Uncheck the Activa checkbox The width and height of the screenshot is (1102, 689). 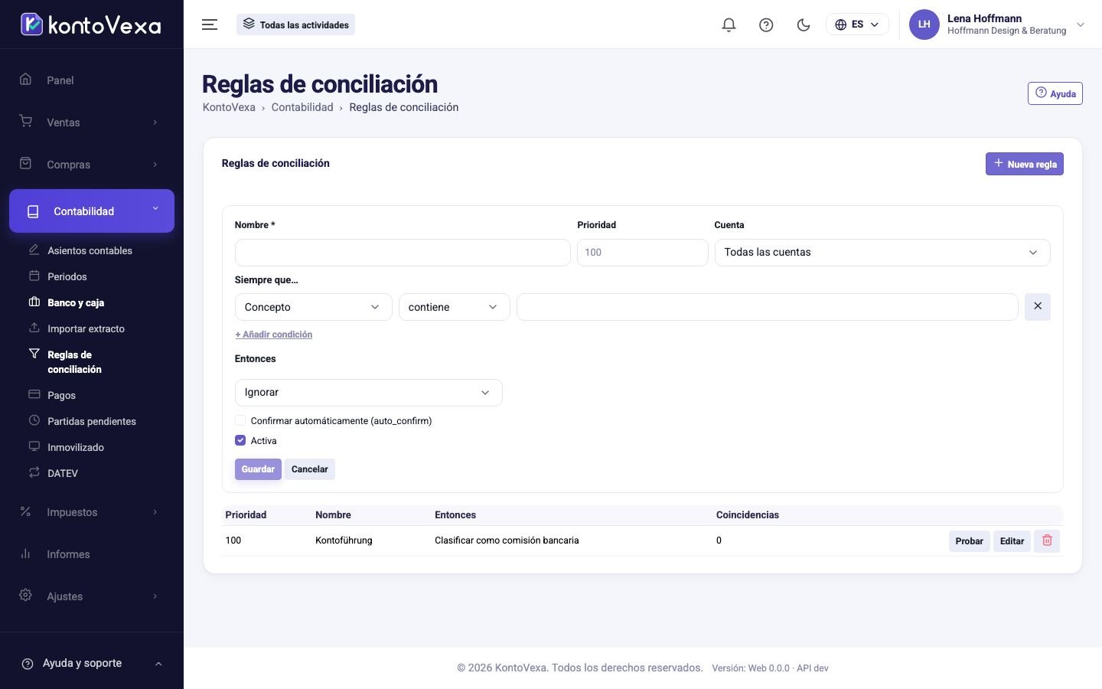tap(240, 440)
